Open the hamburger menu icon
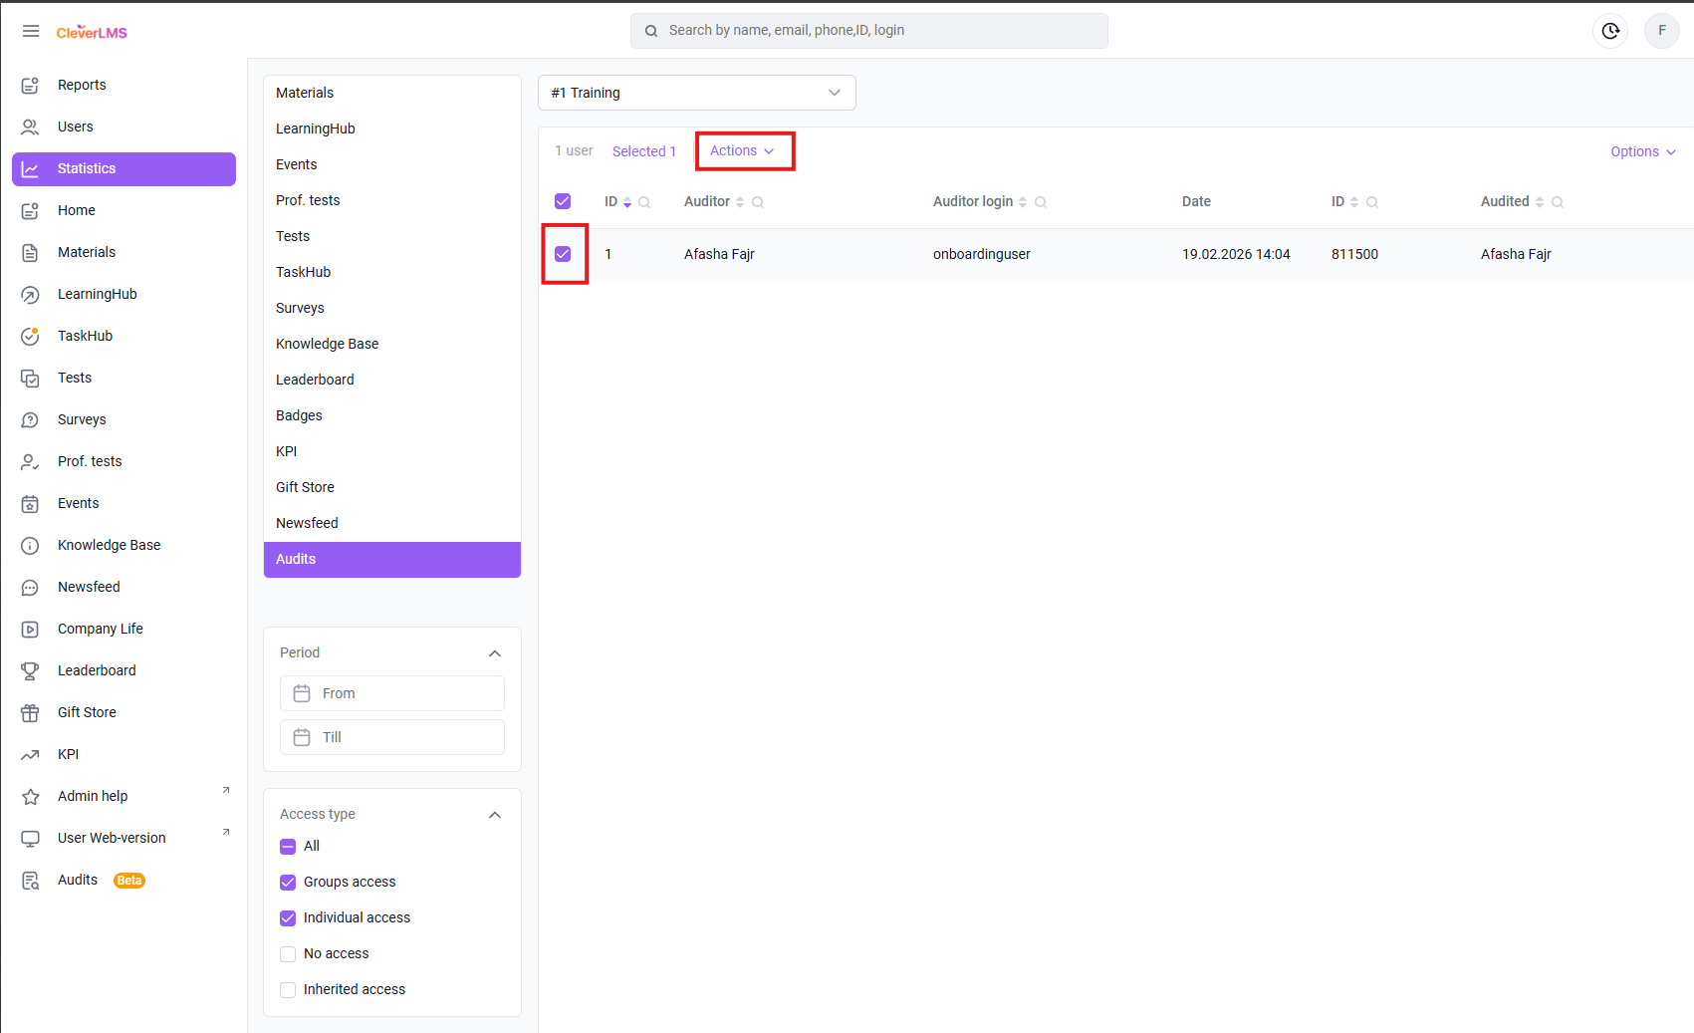Viewport: 1694px width, 1033px height. point(31,31)
